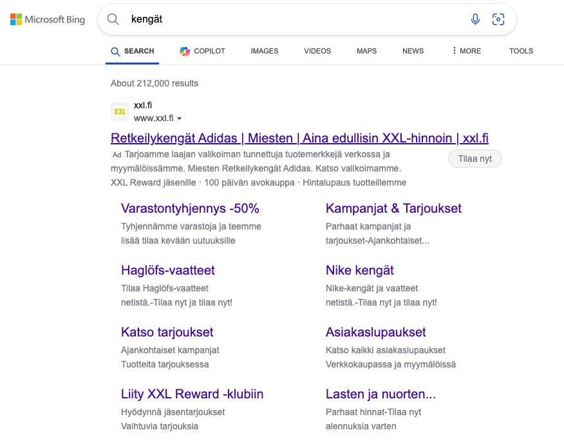Open the Tools option
564x448 pixels.
coord(521,51)
